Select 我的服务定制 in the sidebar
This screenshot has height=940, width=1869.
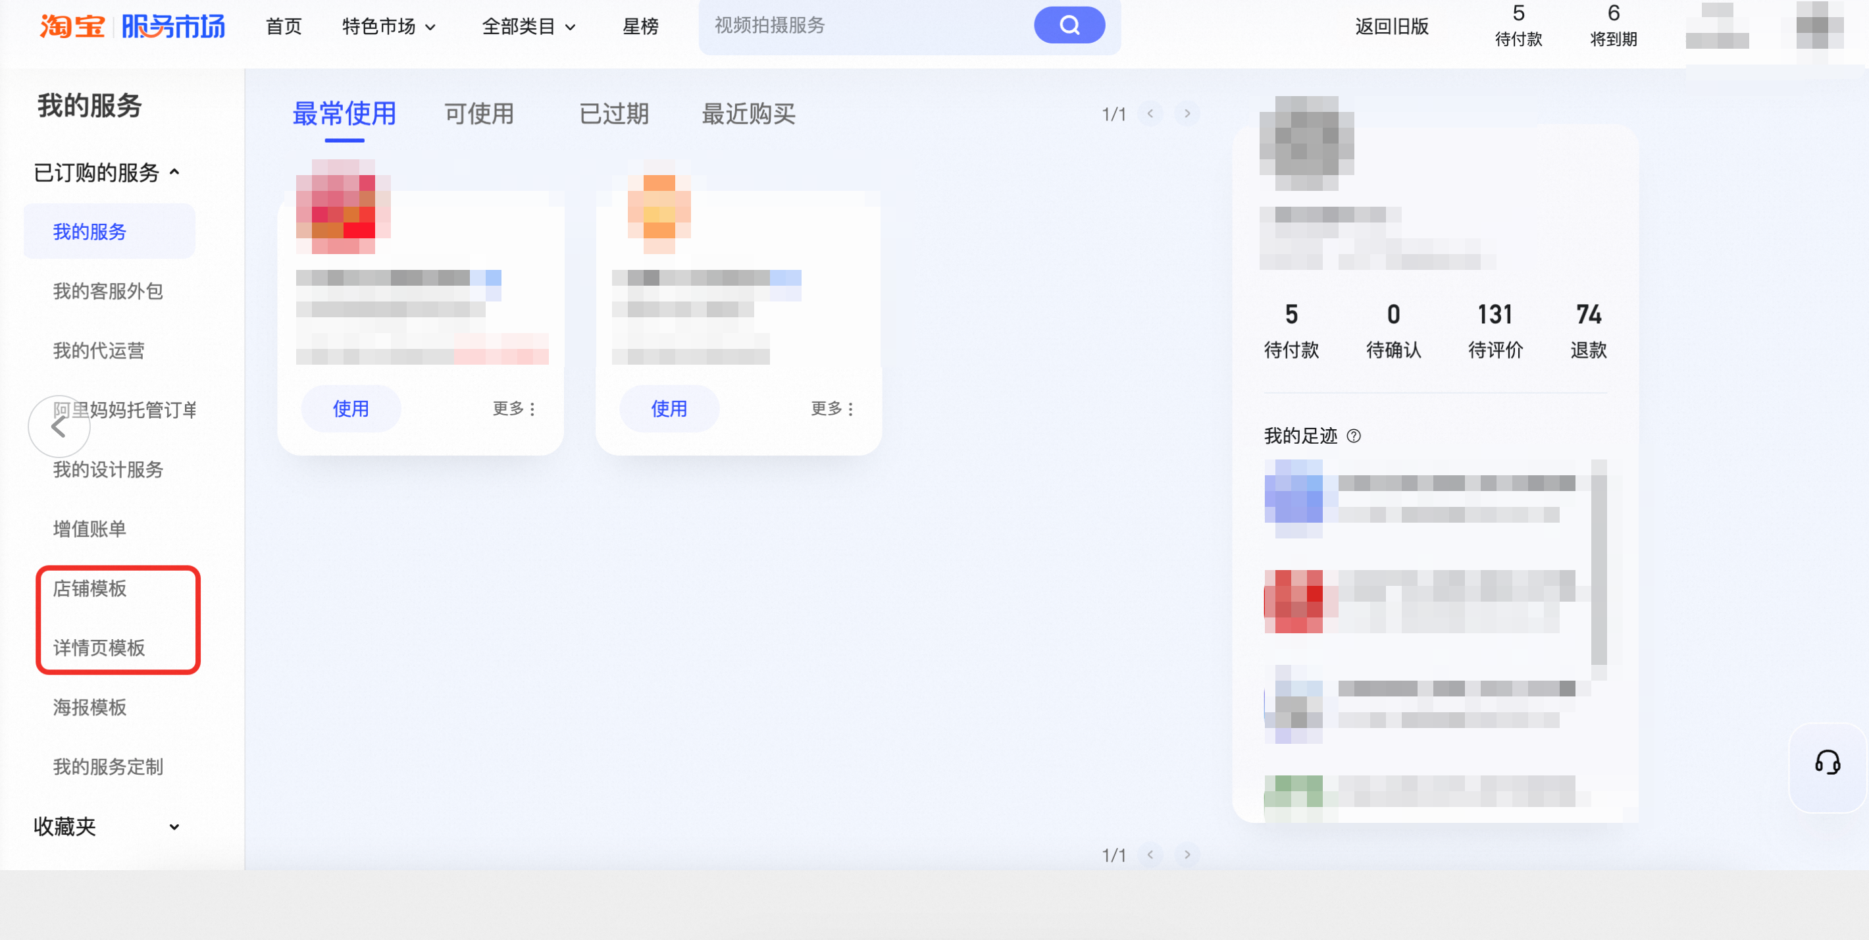[x=107, y=766]
